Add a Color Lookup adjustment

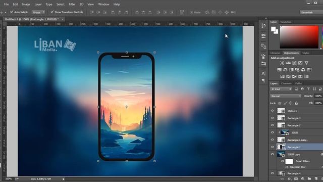click(309, 70)
